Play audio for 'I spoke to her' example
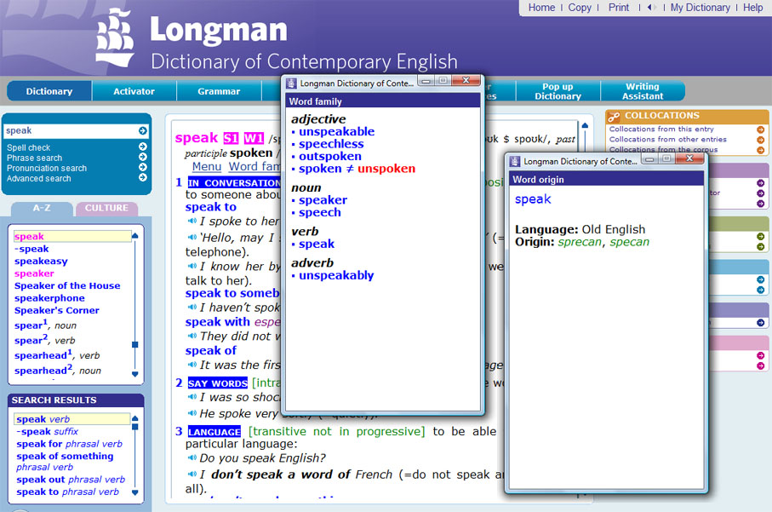This screenshot has width=772, height=512. tap(192, 221)
